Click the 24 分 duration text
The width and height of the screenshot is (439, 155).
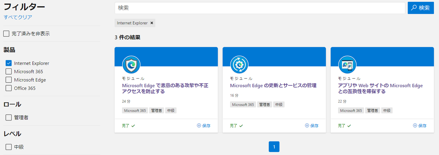pos(126,101)
